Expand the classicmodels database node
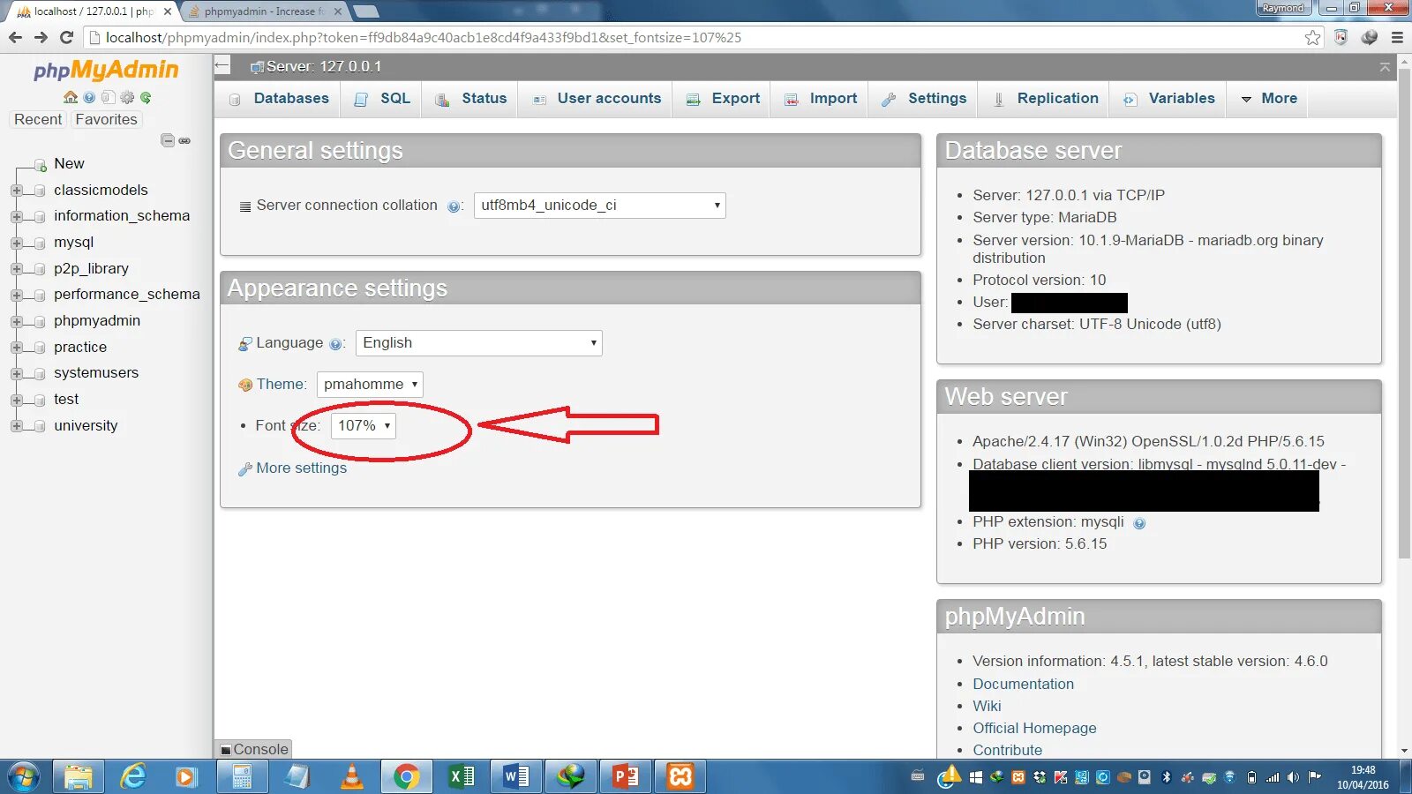The image size is (1412, 794). (16, 191)
